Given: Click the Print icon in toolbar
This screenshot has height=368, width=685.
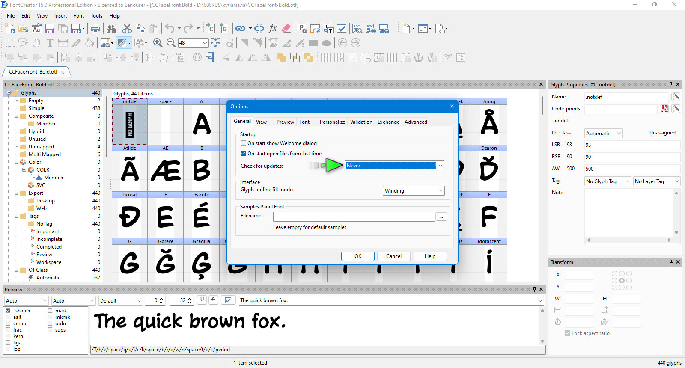Looking at the screenshot, I should (x=95, y=29).
